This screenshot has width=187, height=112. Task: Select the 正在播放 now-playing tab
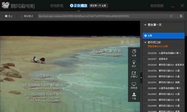click(x=79, y=6)
